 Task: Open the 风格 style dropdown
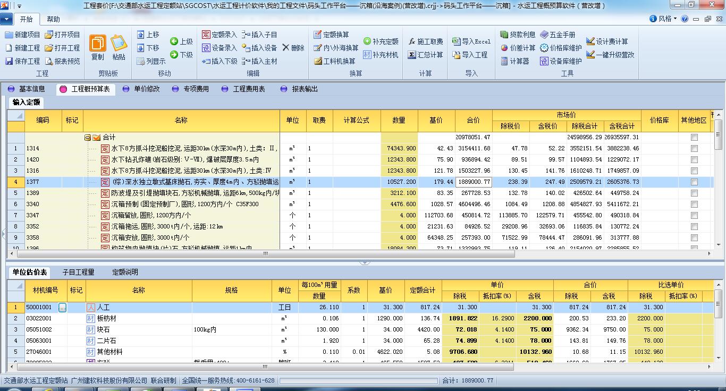(x=664, y=19)
